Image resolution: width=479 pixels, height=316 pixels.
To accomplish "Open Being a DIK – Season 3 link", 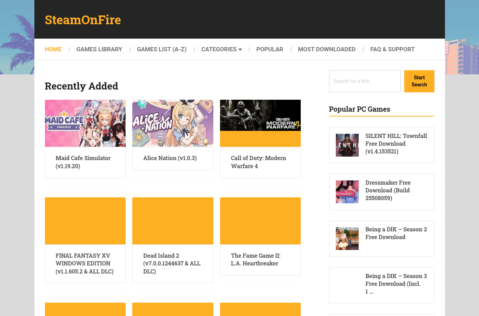I will coord(396,284).
